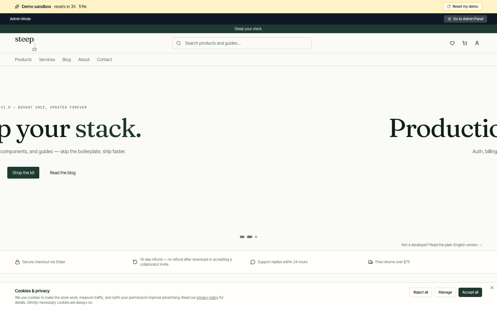Click the 'BOUGHT ONCE, UPDATED FOREVER' tagline
This screenshot has width=497, height=310.
click(52, 108)
